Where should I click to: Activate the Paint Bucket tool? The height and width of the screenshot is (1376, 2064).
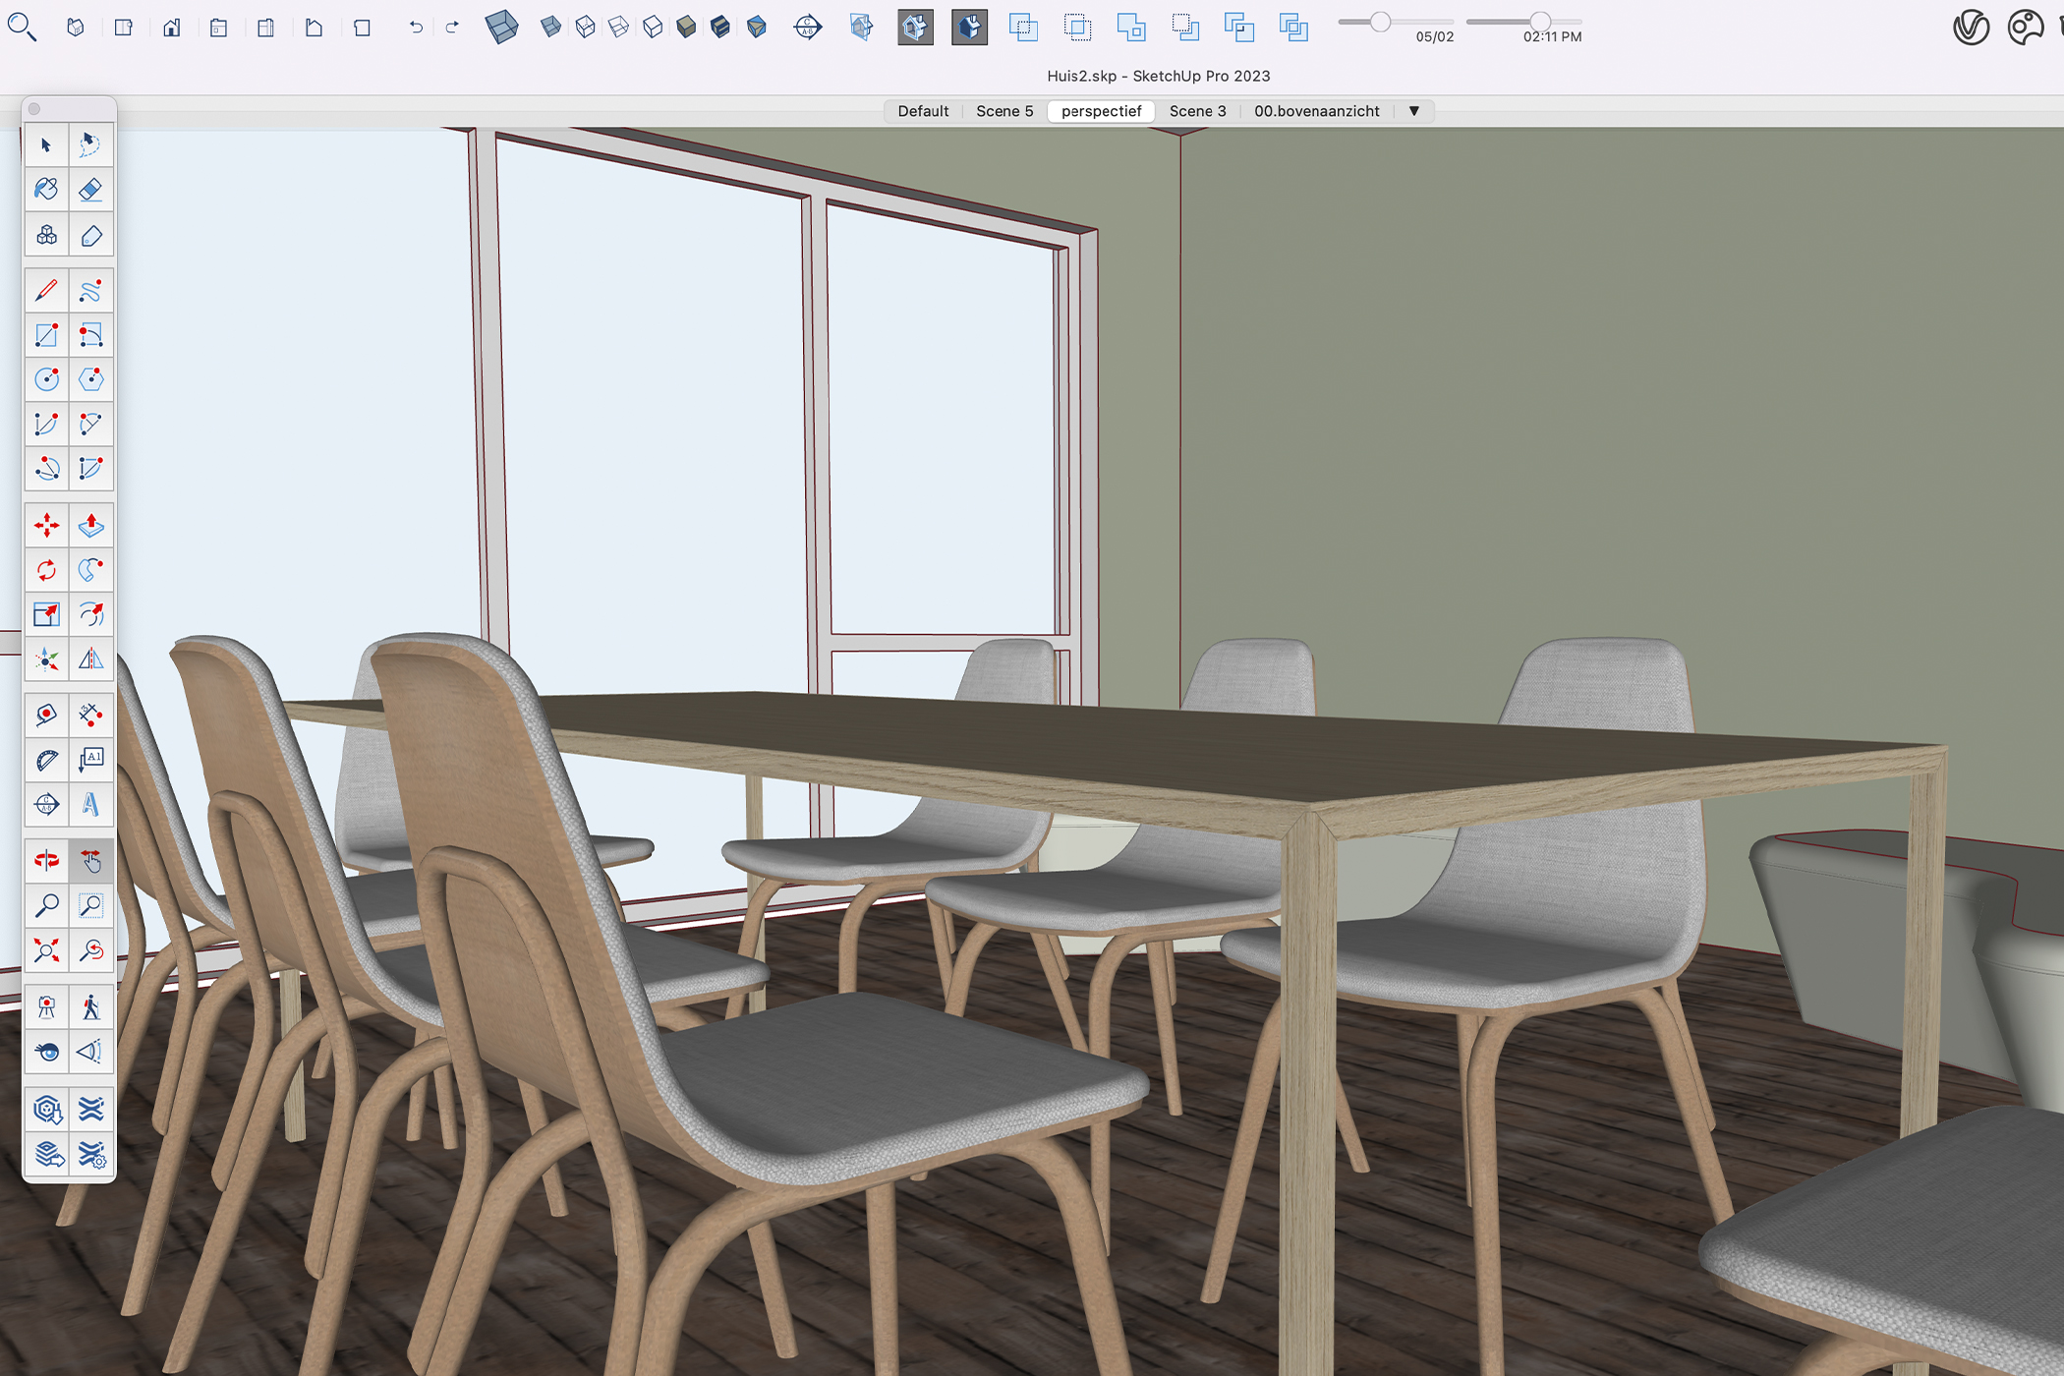coord(46,189)
